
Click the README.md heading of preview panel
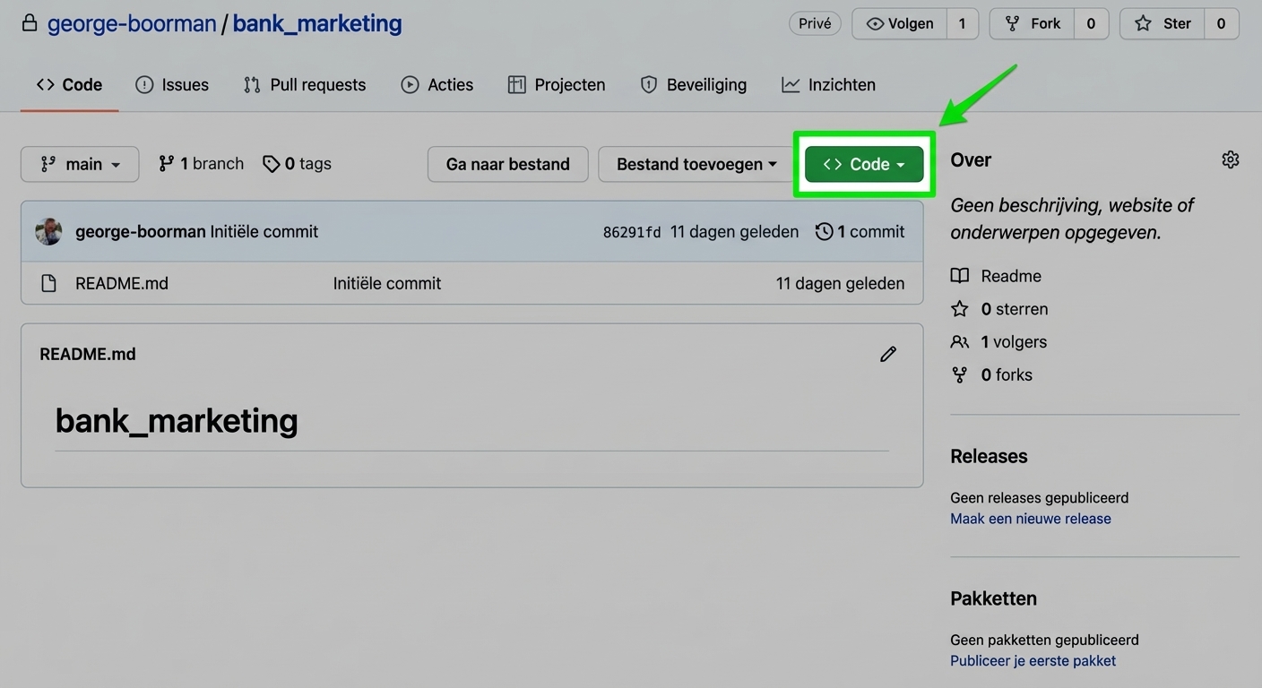click(88, 355)
